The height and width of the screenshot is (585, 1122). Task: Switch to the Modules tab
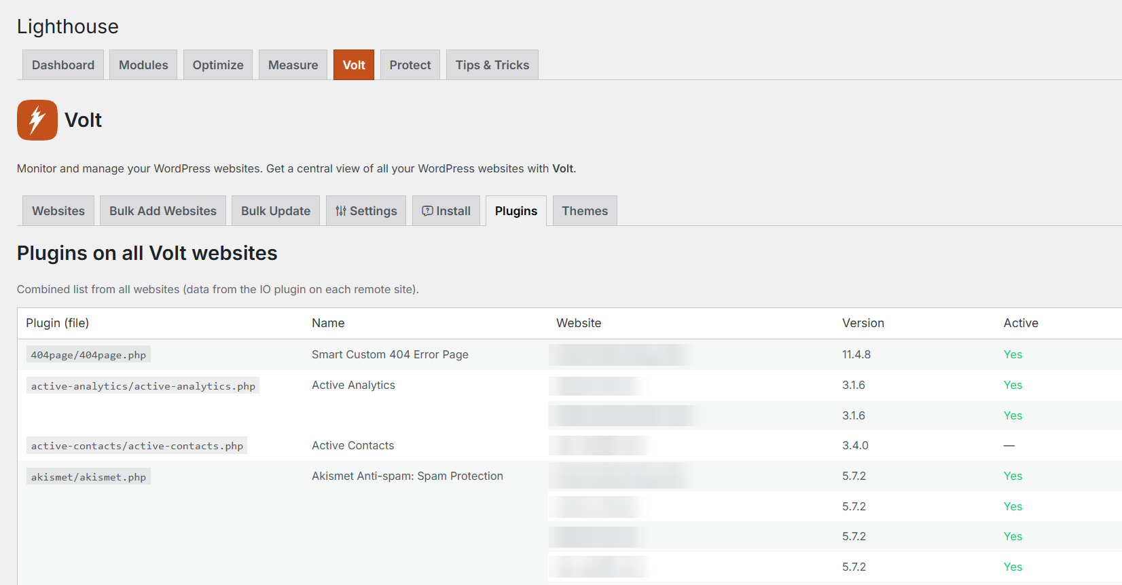(x=143, y=65)
